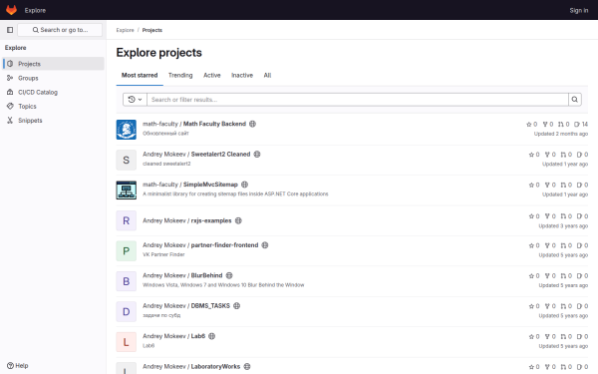
Task: Click public globe icon beside partner-finder-frontend
Action: (x=265, y=245)
